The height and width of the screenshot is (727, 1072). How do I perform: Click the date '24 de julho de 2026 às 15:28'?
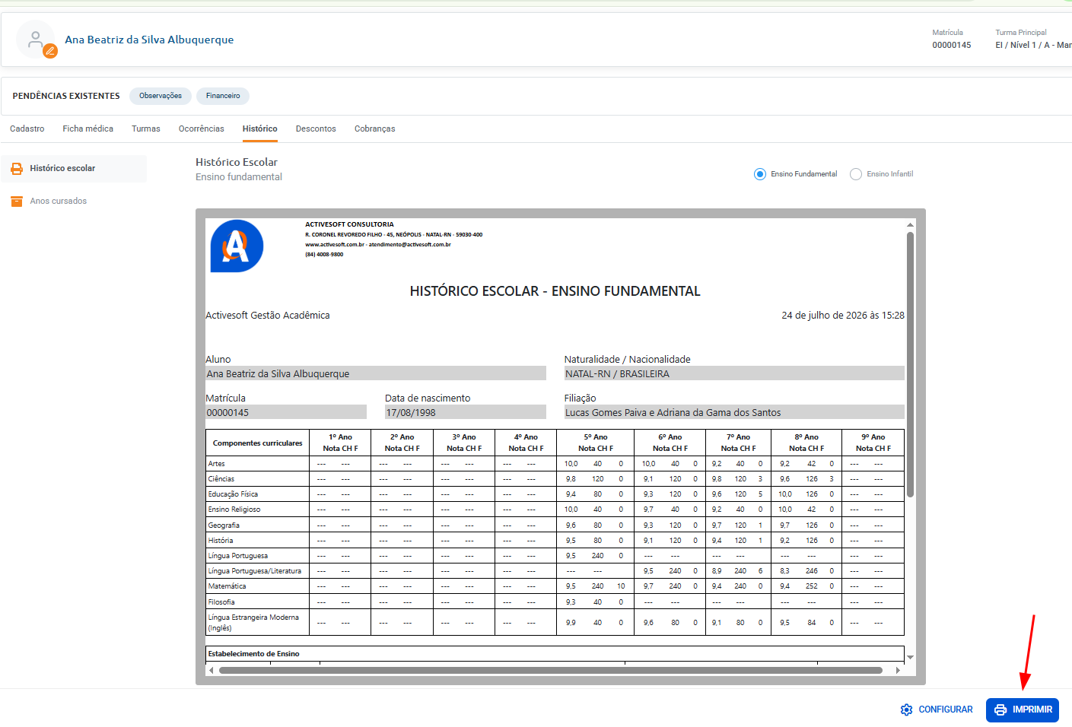(x=843, y=316)
